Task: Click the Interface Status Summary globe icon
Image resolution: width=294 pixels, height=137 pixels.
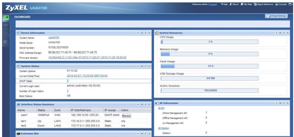Action: (19, 104)
